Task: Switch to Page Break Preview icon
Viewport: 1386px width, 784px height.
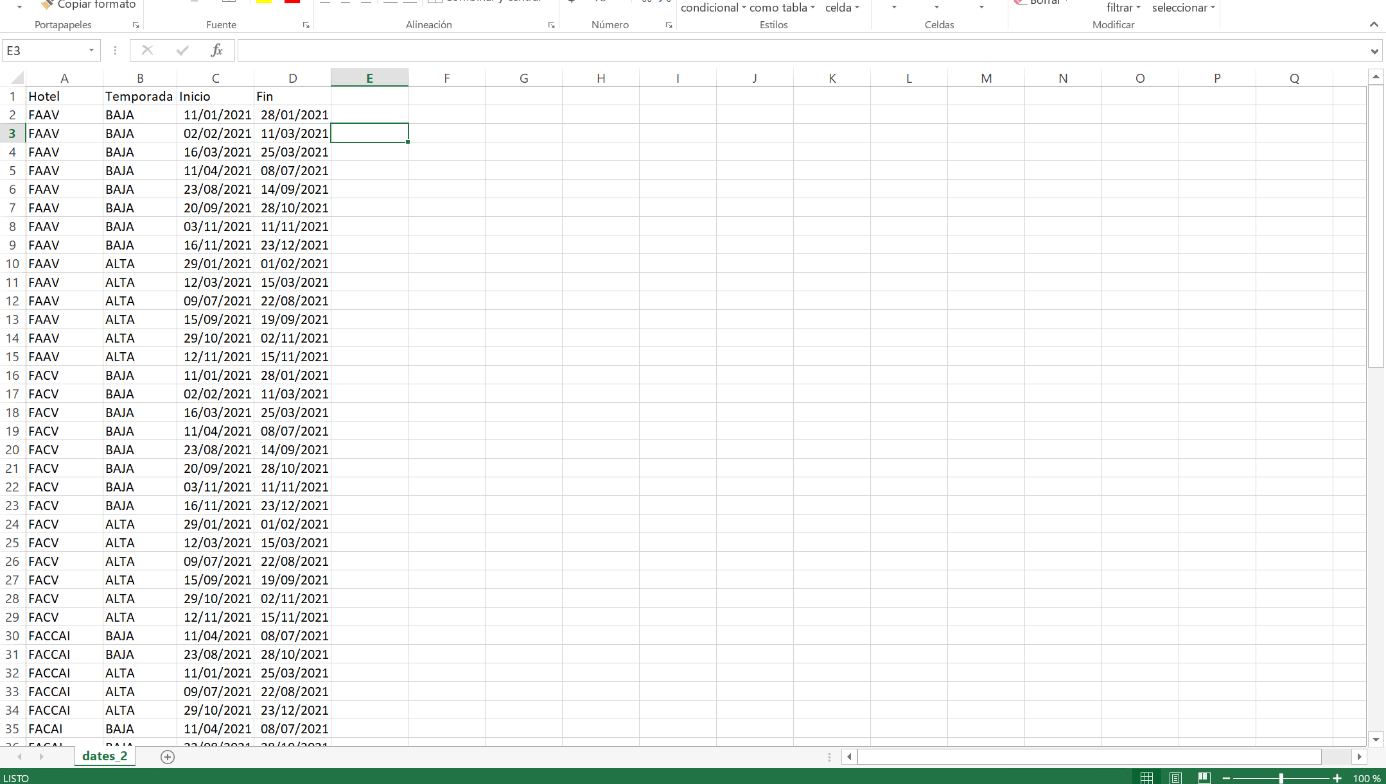Action: [1204, 778]
